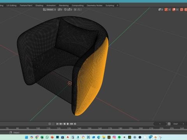
Task: Open the Windows Start menu
Action: pyautogui.click(x=26, y=137)
